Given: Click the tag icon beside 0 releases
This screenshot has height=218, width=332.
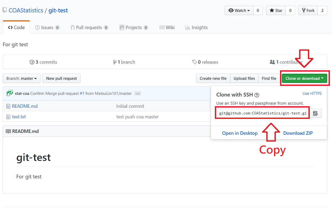Looking at the screenshot, I should pos(195,62).
